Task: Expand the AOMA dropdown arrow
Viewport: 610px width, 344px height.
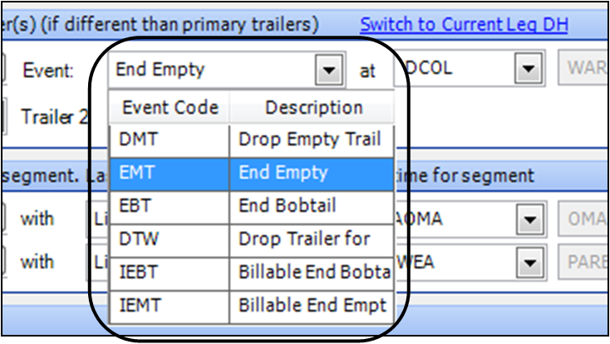Action: [526, 219]
